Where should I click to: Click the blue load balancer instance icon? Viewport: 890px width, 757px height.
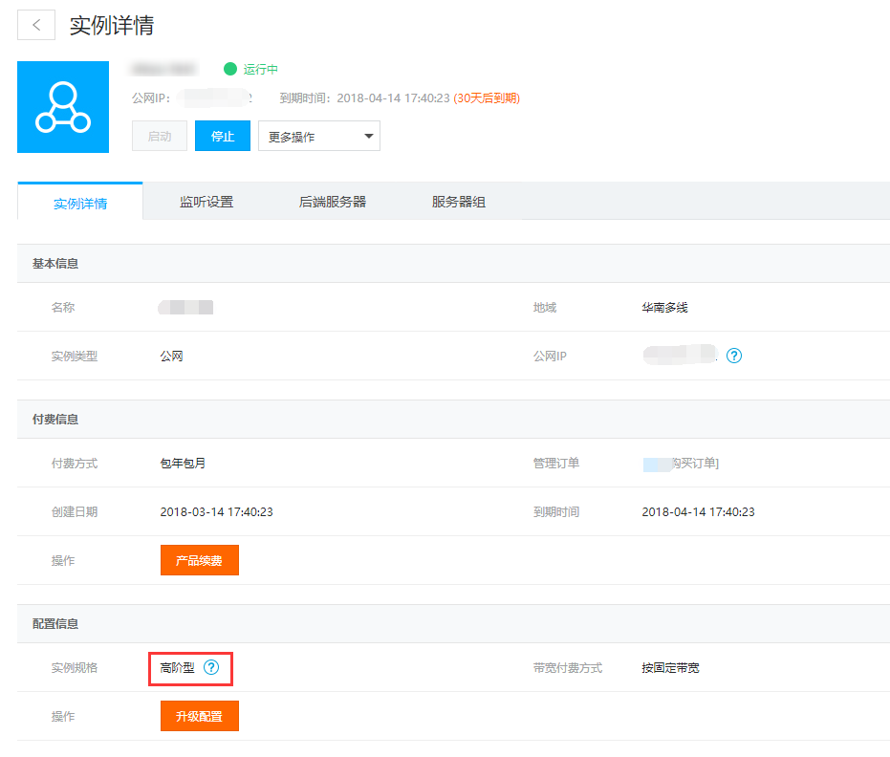pyautogui.click(x=62, y=107)
